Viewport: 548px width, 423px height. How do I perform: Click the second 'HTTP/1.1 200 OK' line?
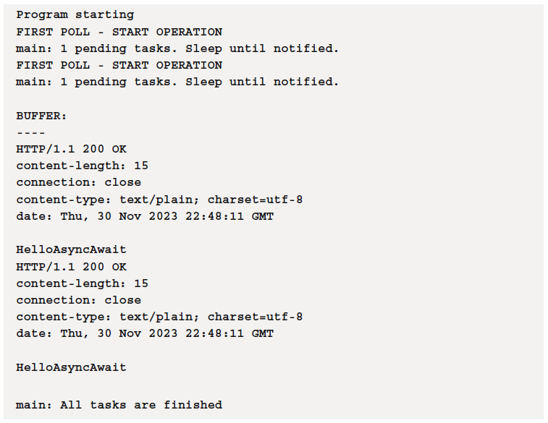71,267
